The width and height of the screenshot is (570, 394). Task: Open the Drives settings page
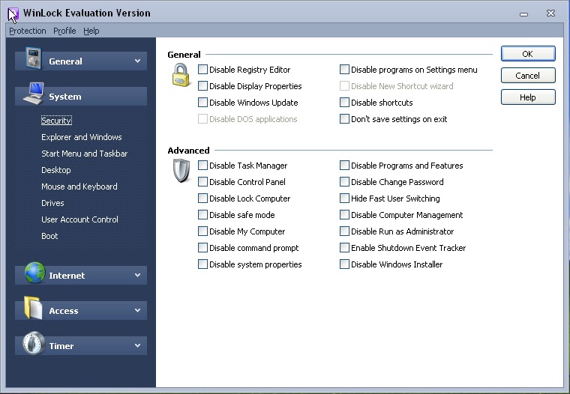[52, 203]
